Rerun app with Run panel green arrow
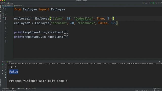The image size is (162, 91). pyautogui.click(x=3, y=65)
